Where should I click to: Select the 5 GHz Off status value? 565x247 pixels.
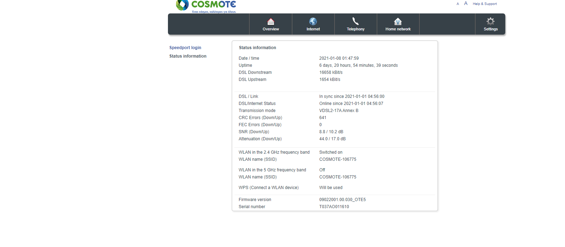pyautogui.click(x=322, y=170)
